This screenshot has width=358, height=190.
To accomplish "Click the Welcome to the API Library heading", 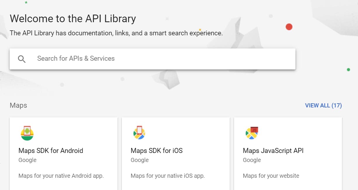I will tap(73, 19).
